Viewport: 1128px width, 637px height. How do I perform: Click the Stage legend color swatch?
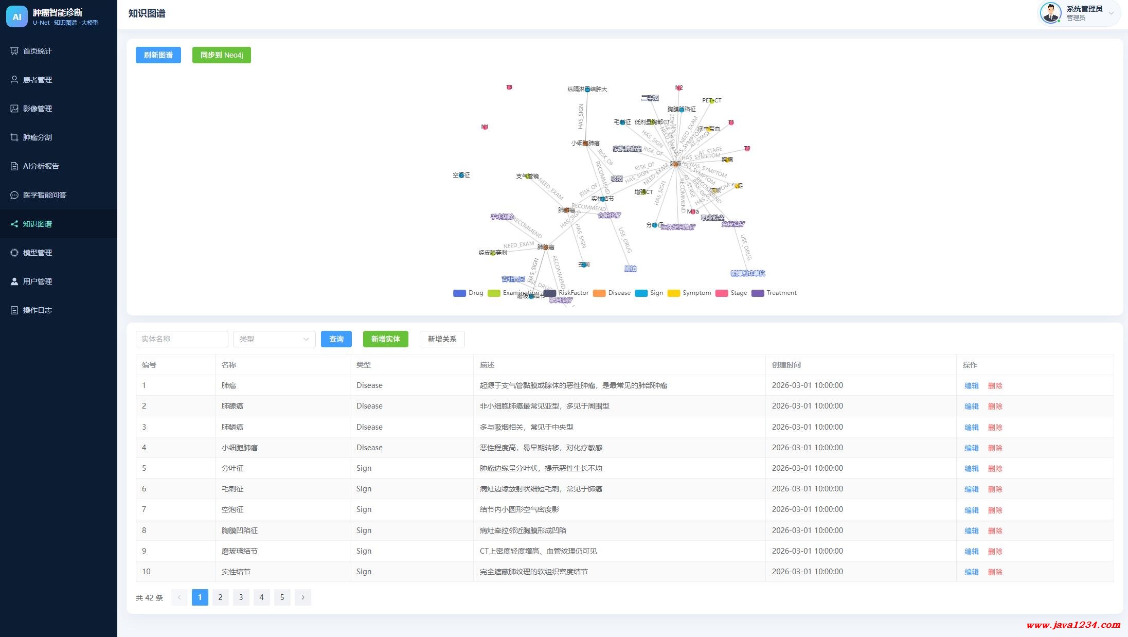722,293
